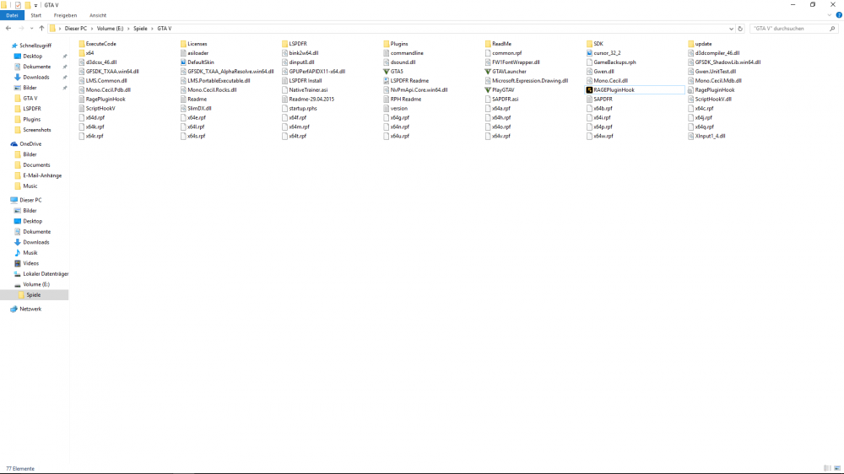Viewport: 844px width, 474px height.
Task: Open recent locations dropdown arrow
Action: pos(31,29)
